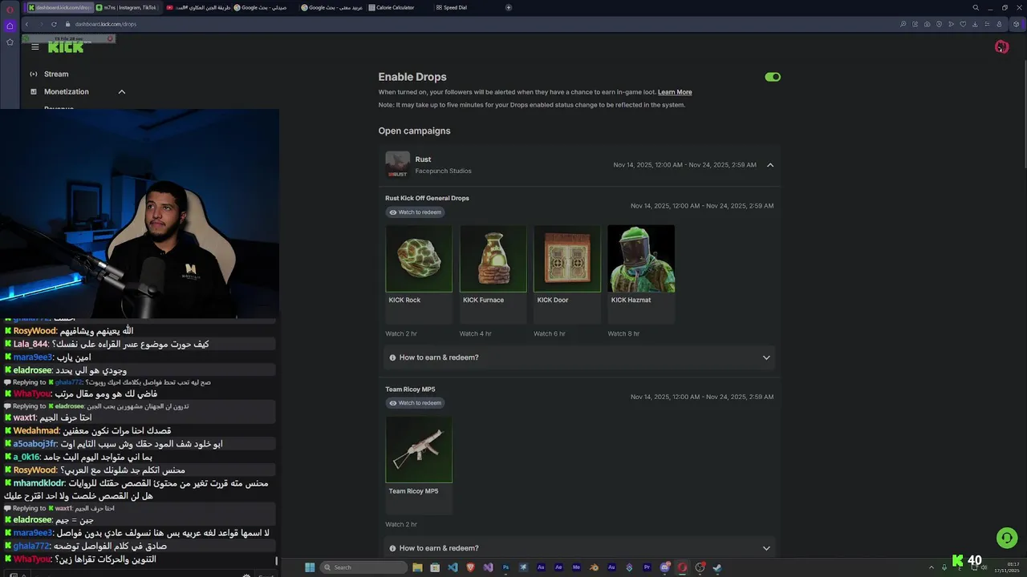The image size is (1027, 577).
Task: Open Photoshop from taskbar
Action: 505,567
